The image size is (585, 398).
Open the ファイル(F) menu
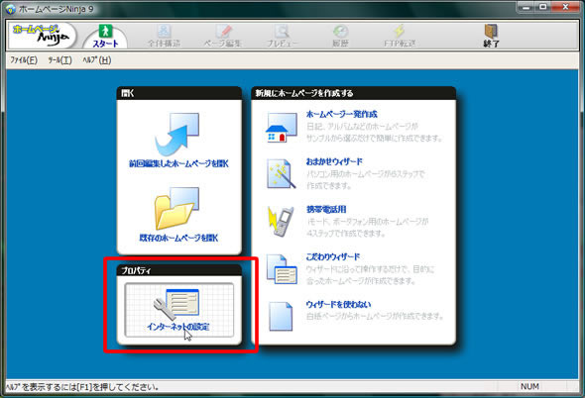(x=24, y=60)
